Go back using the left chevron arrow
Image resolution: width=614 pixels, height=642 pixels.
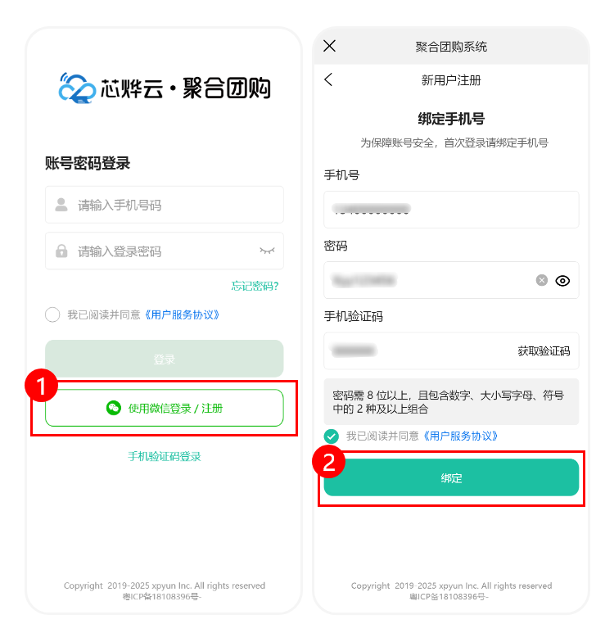[328, 79]
